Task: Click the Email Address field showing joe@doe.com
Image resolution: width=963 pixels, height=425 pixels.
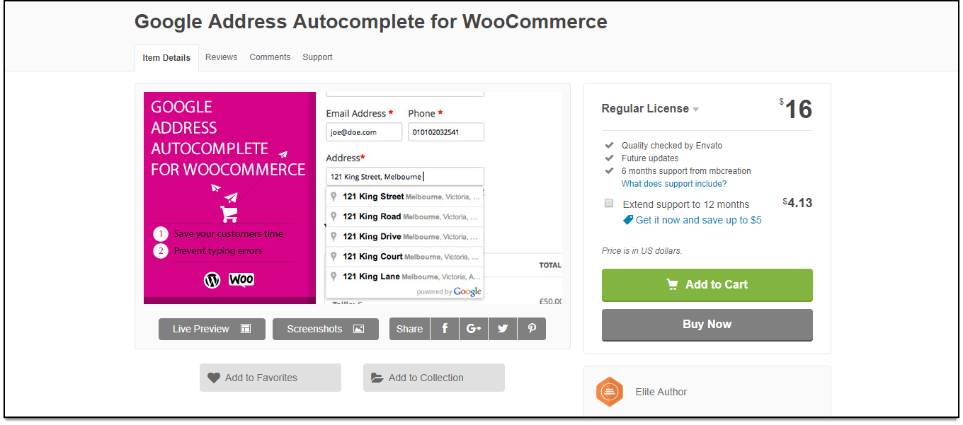Action: [364, 132]
